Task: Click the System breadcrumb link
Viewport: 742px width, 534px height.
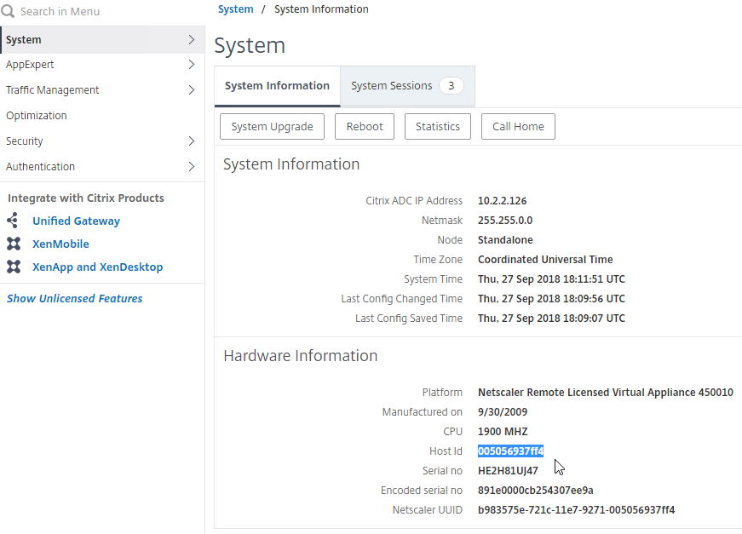Action: point(236,9)
